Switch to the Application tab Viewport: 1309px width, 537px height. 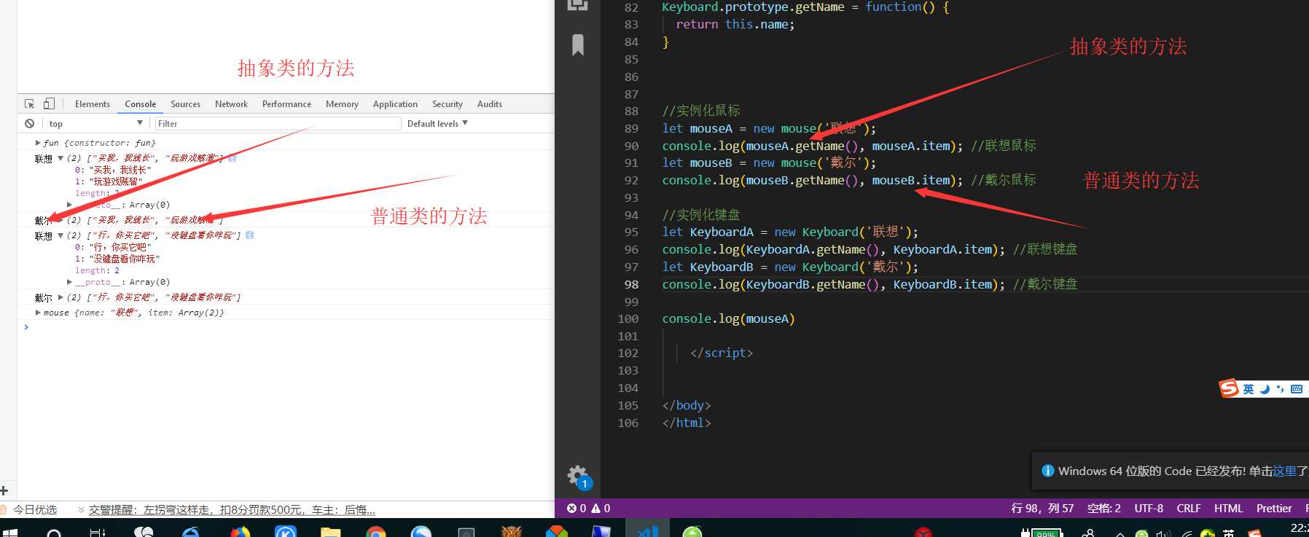pyautogui.click(x=395, y=104)
